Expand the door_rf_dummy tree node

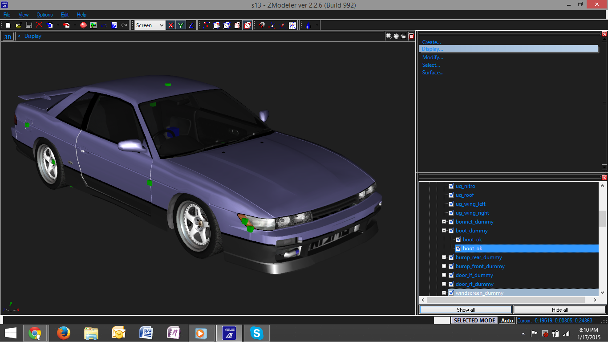tap(444, 284)
